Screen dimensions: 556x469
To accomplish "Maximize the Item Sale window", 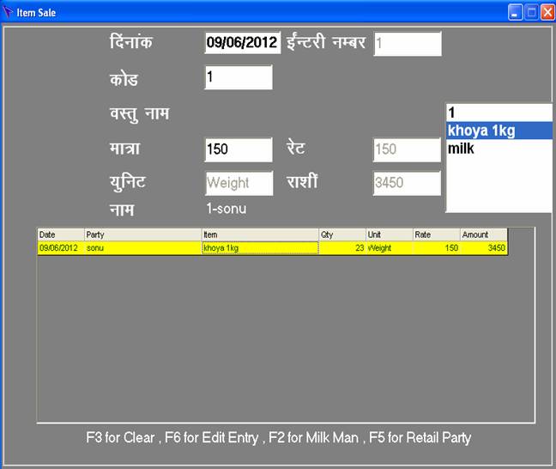I will [530, 12].
